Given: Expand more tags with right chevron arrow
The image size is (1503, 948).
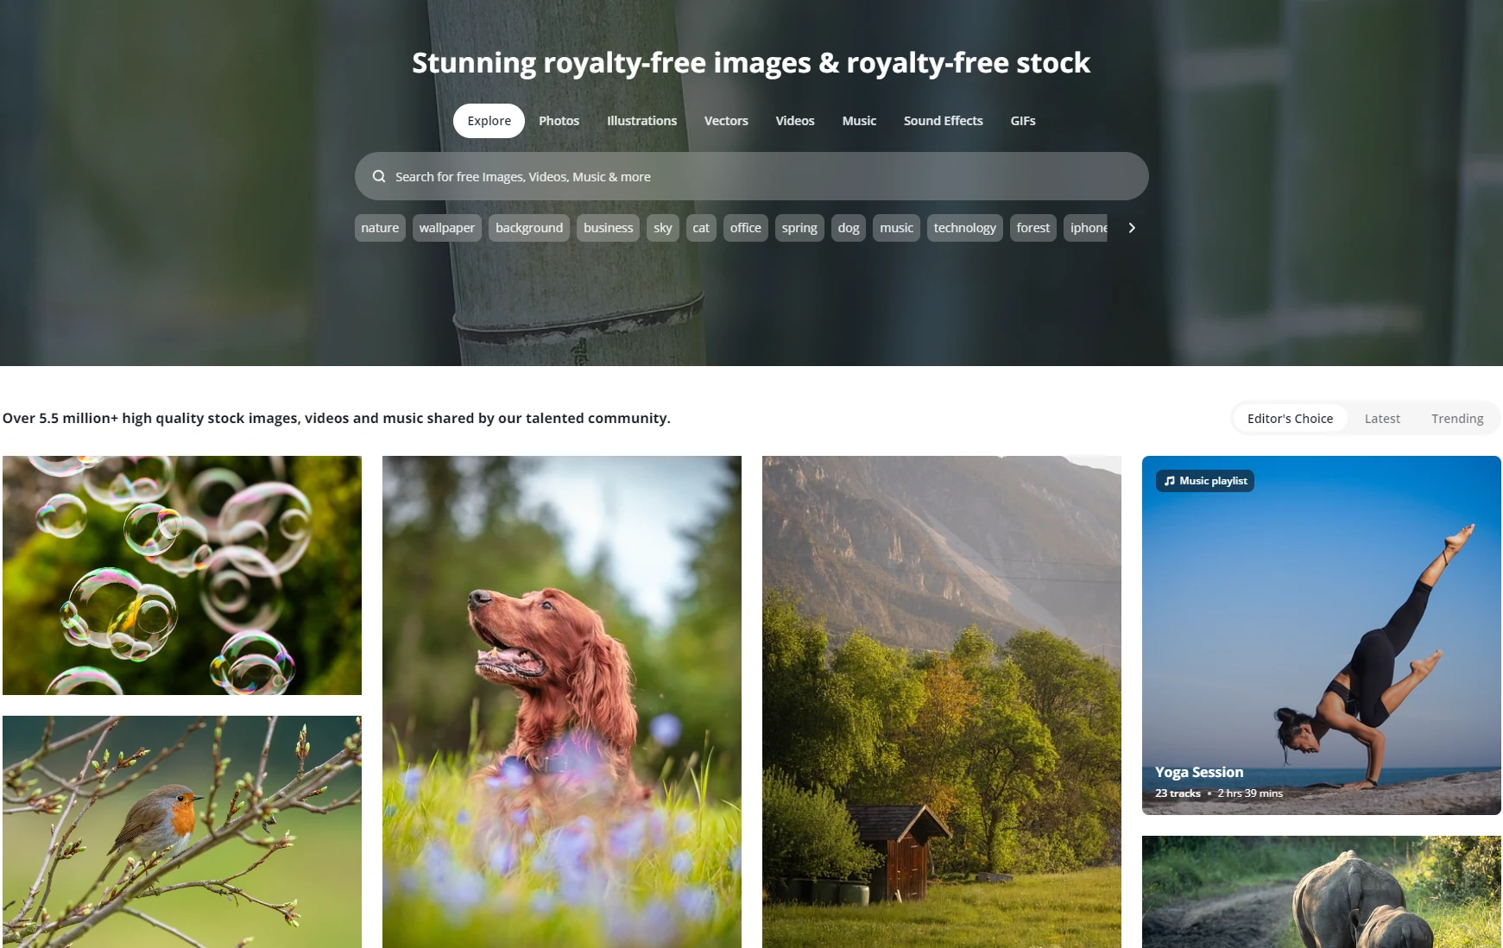Looking at the screenshot, I should [1132, 228].
